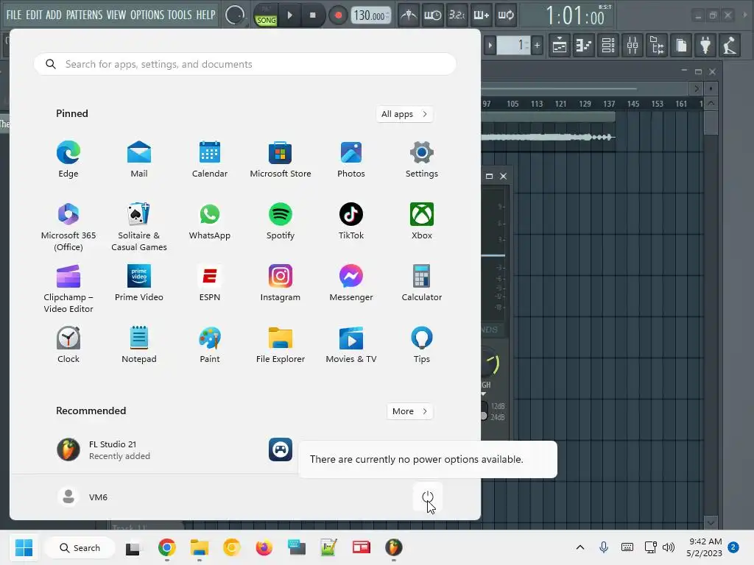The image size is (754, 565).
Task: Open the TOOLS menu in FL Studio
Action: tap(180, 15)
